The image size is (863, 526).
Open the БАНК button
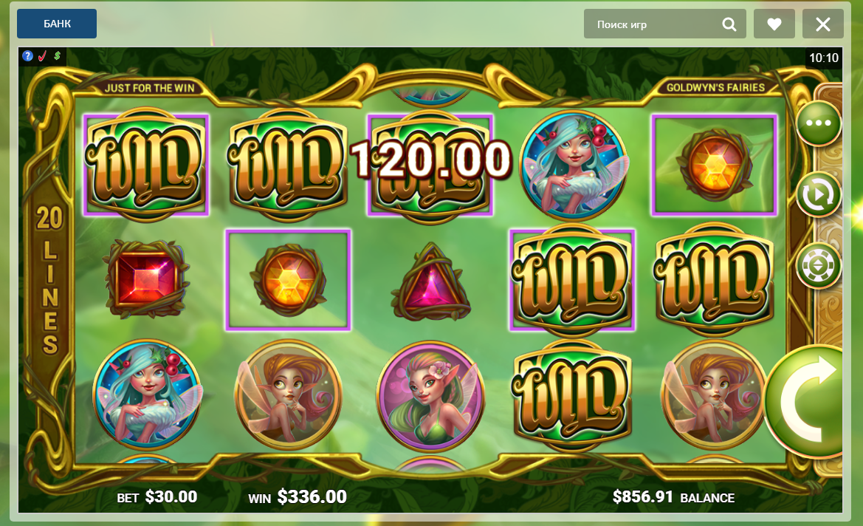(x=57, y=24)
